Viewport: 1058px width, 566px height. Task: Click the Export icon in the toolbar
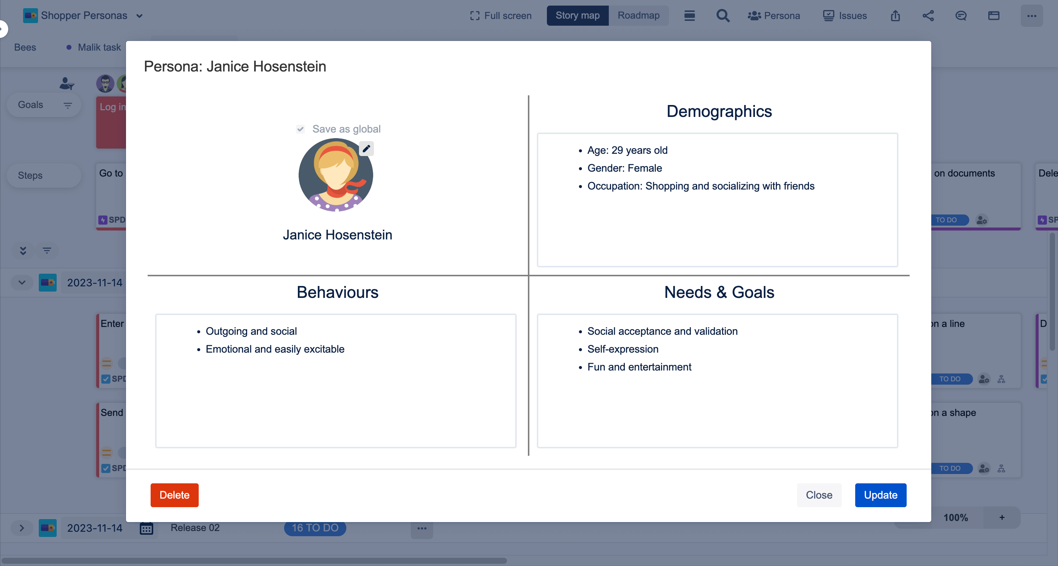[x=896, y=15]
